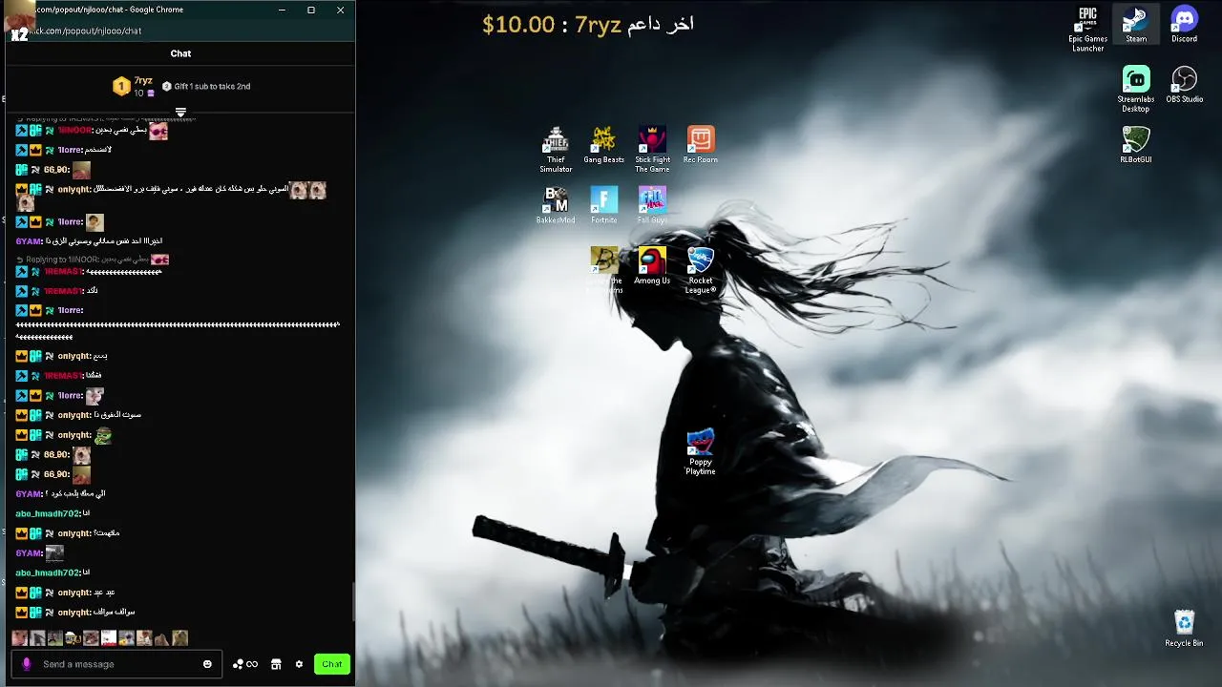Image resolution: width=1222 pixels, height=687 pixels.
Task: Launch OBS Studio from the desktop
Action: (1184, 85)
